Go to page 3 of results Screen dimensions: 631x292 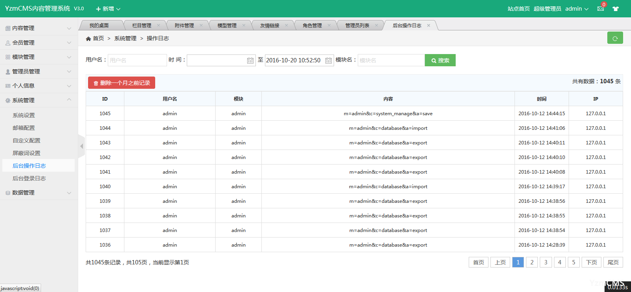546,262
